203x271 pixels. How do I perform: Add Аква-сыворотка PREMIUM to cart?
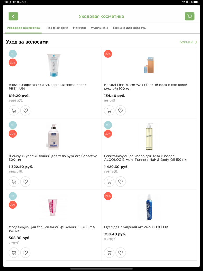coord(14,110)
